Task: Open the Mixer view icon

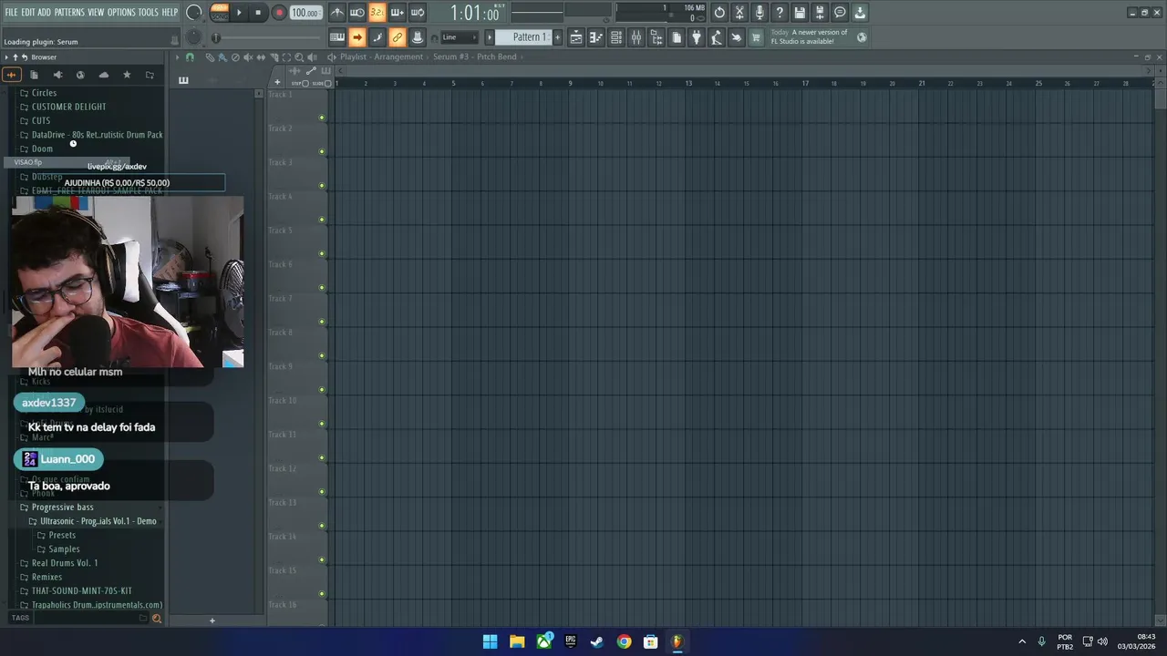Action: click(636, 37)
